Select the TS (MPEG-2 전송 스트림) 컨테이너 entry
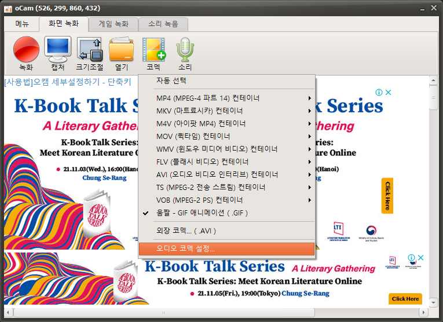The image size is (443, 322). click(226, 187)
